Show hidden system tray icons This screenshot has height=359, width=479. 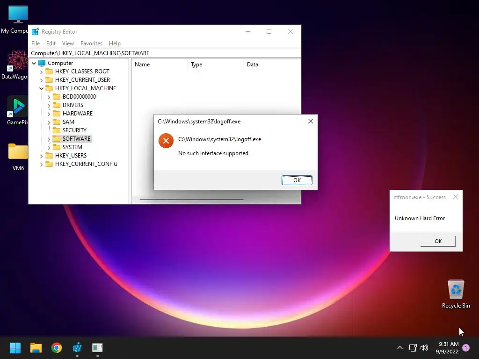pyautogui.click(x=399, y=348)
